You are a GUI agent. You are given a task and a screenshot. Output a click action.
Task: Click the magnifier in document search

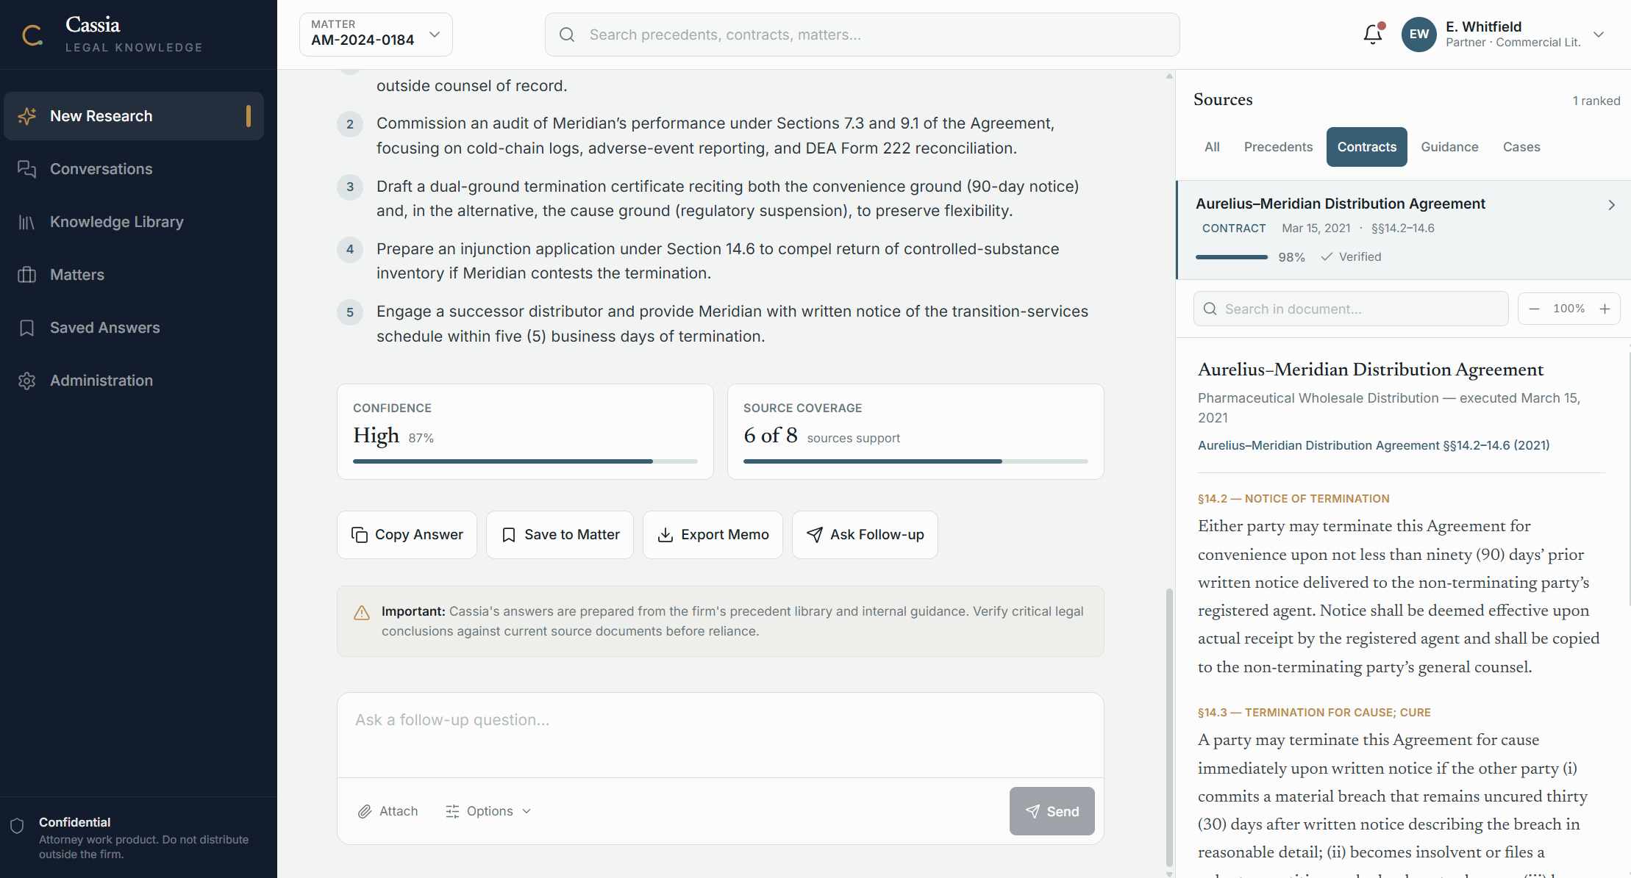[1210, 309]
